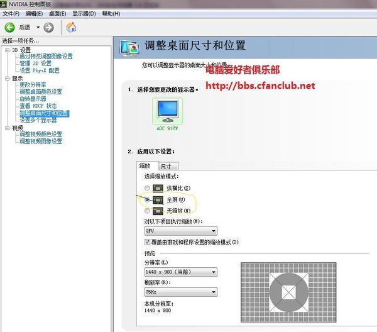This screenshot has width=377, height=332.
Task: Click the 3D 设置 tree label
Action: [x=21, y=50]
